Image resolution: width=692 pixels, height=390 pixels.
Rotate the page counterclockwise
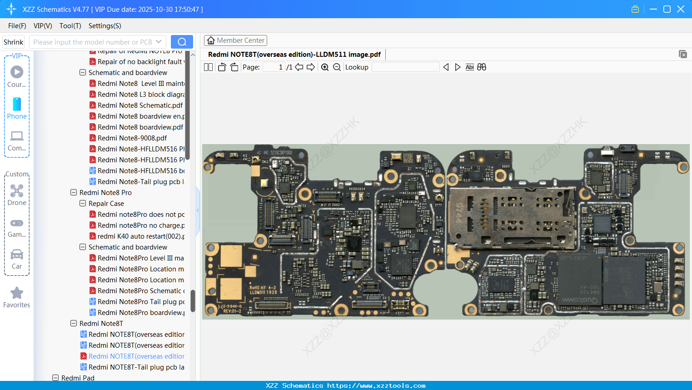(222, 67)
